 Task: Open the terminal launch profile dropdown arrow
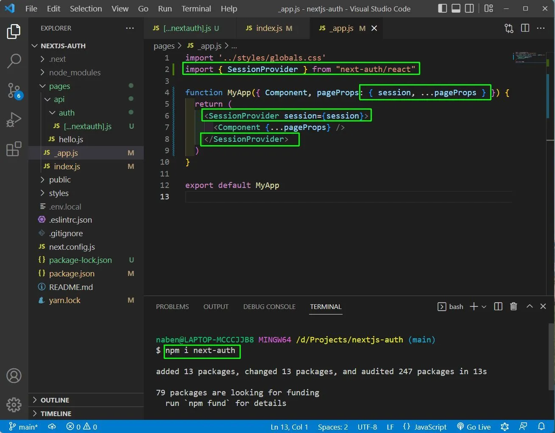pyautogui.click(x=484, y=306)
